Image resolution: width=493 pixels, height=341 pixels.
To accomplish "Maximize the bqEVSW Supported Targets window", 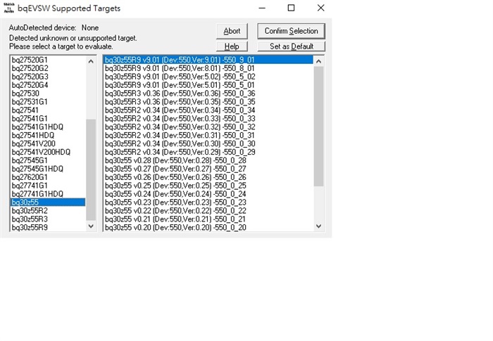I will pos(291,8).
